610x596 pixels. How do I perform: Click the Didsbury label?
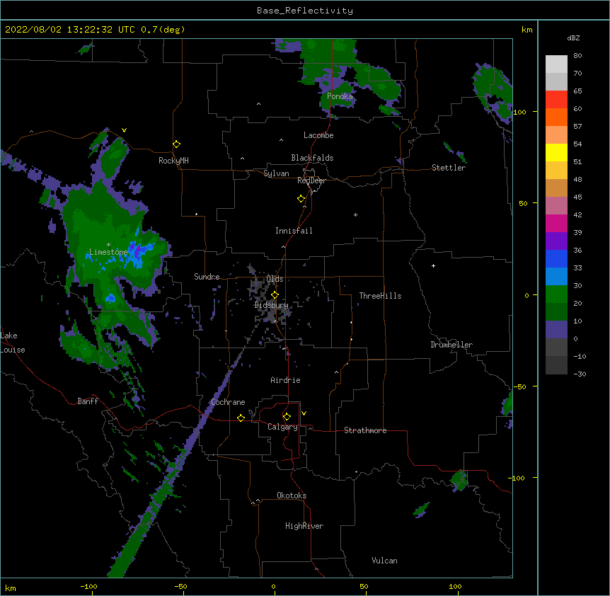(x=272, y=305)
